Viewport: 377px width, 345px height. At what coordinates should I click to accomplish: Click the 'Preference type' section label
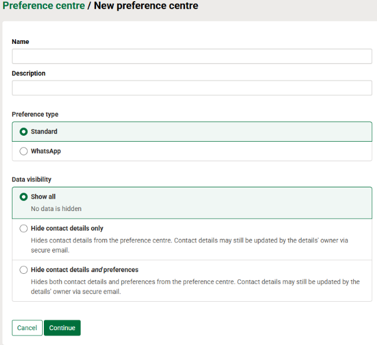35,114
